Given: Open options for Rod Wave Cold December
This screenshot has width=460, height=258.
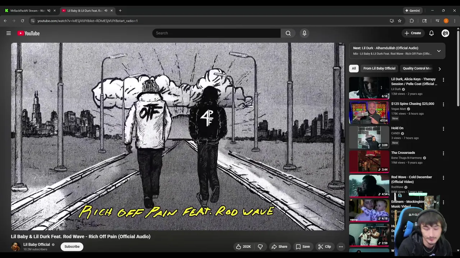Looking at the screenshot, I should coord(443,178).
